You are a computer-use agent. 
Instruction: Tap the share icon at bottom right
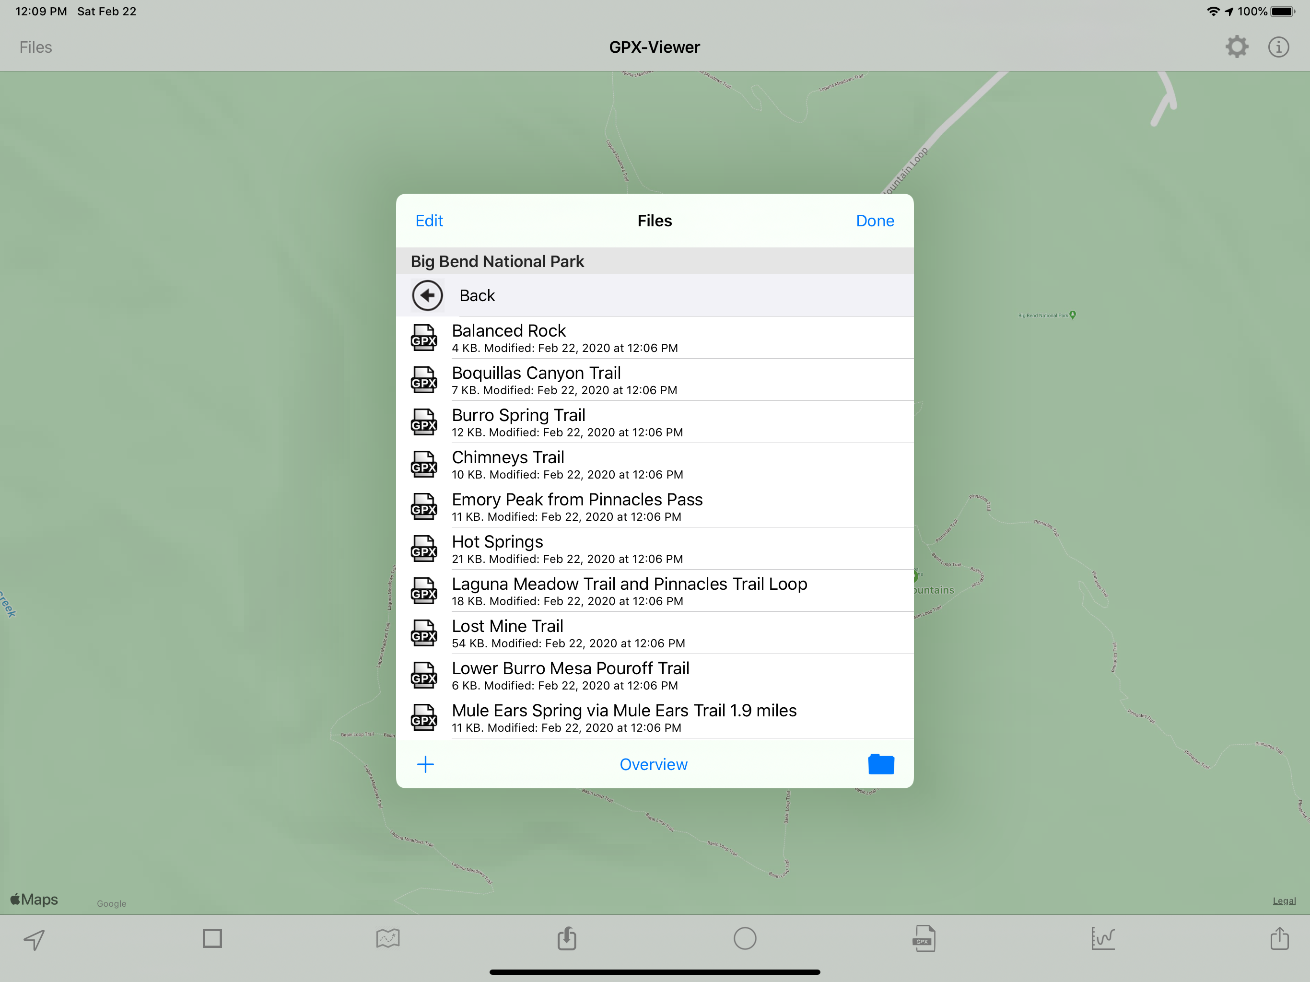tap(1279, 938)
